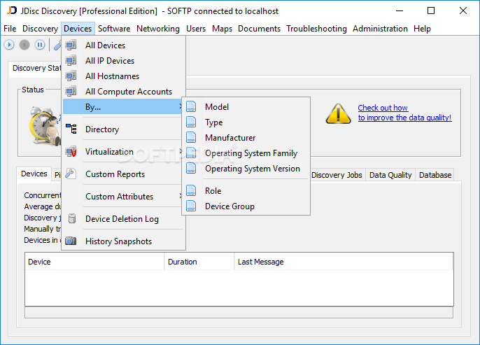Expand the Custom Attributes submenu

click(181, 196)
